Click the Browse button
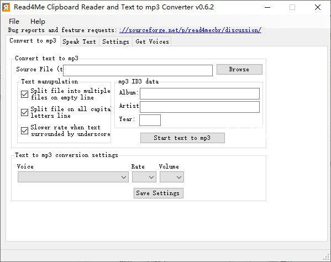 [239, 70]
